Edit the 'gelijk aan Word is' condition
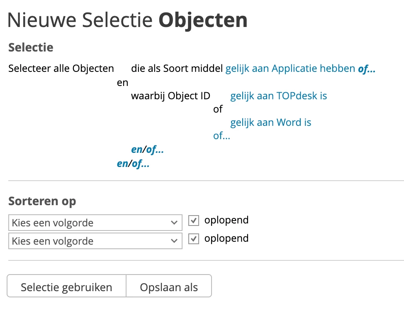404x309 pixels. pos(271,123)
